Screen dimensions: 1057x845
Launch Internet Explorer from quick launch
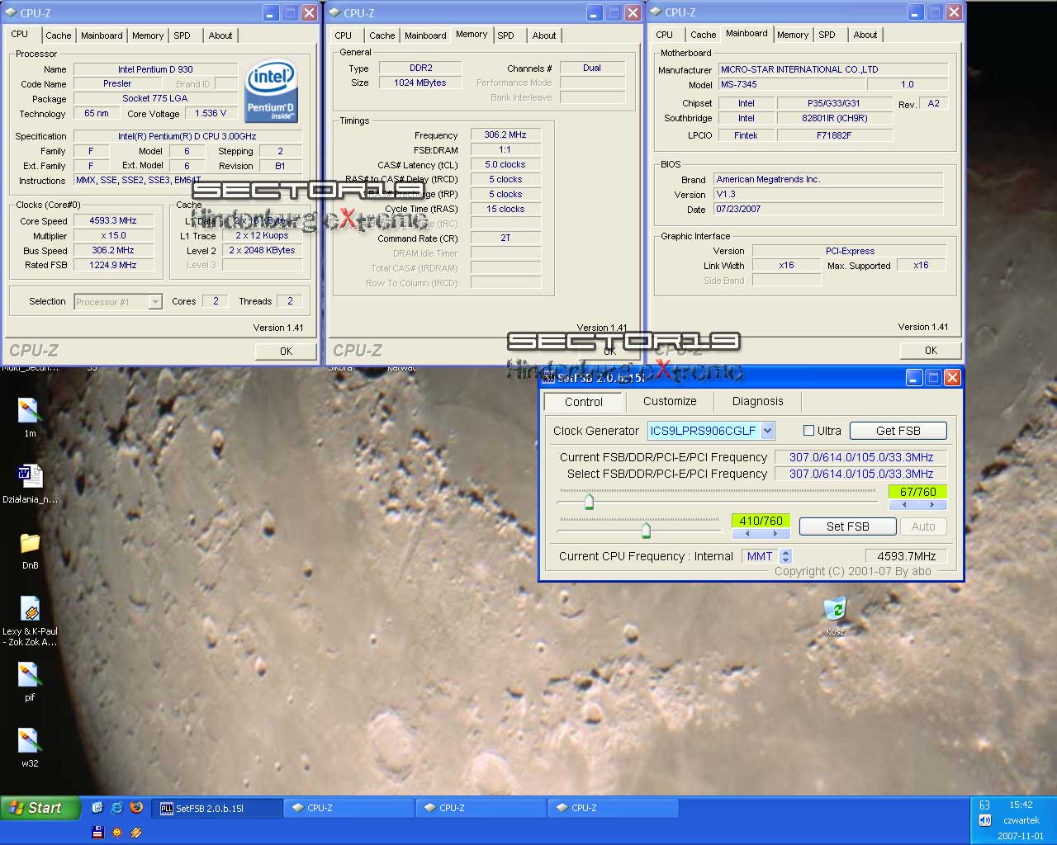coord(117,808)
